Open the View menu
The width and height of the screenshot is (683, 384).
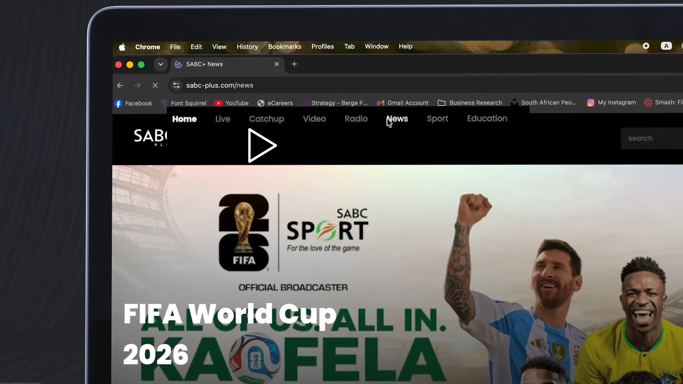(x=219, y=47)
